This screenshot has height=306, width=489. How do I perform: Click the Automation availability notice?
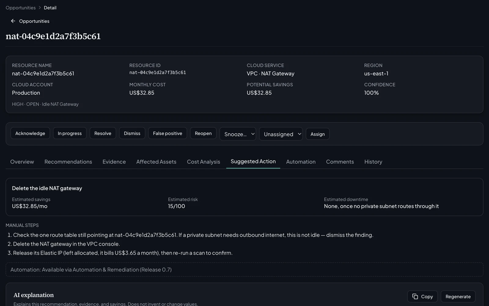pyautogui.click(x=244, y=270)
